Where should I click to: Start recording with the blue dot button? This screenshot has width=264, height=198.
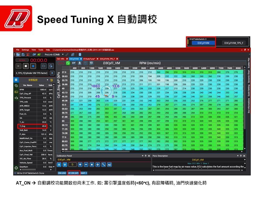[x=33, y=66]
